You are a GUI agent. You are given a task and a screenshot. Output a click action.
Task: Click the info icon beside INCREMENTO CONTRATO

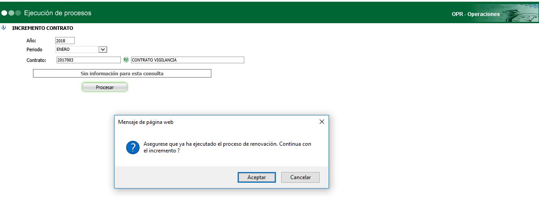pos(4,28)
